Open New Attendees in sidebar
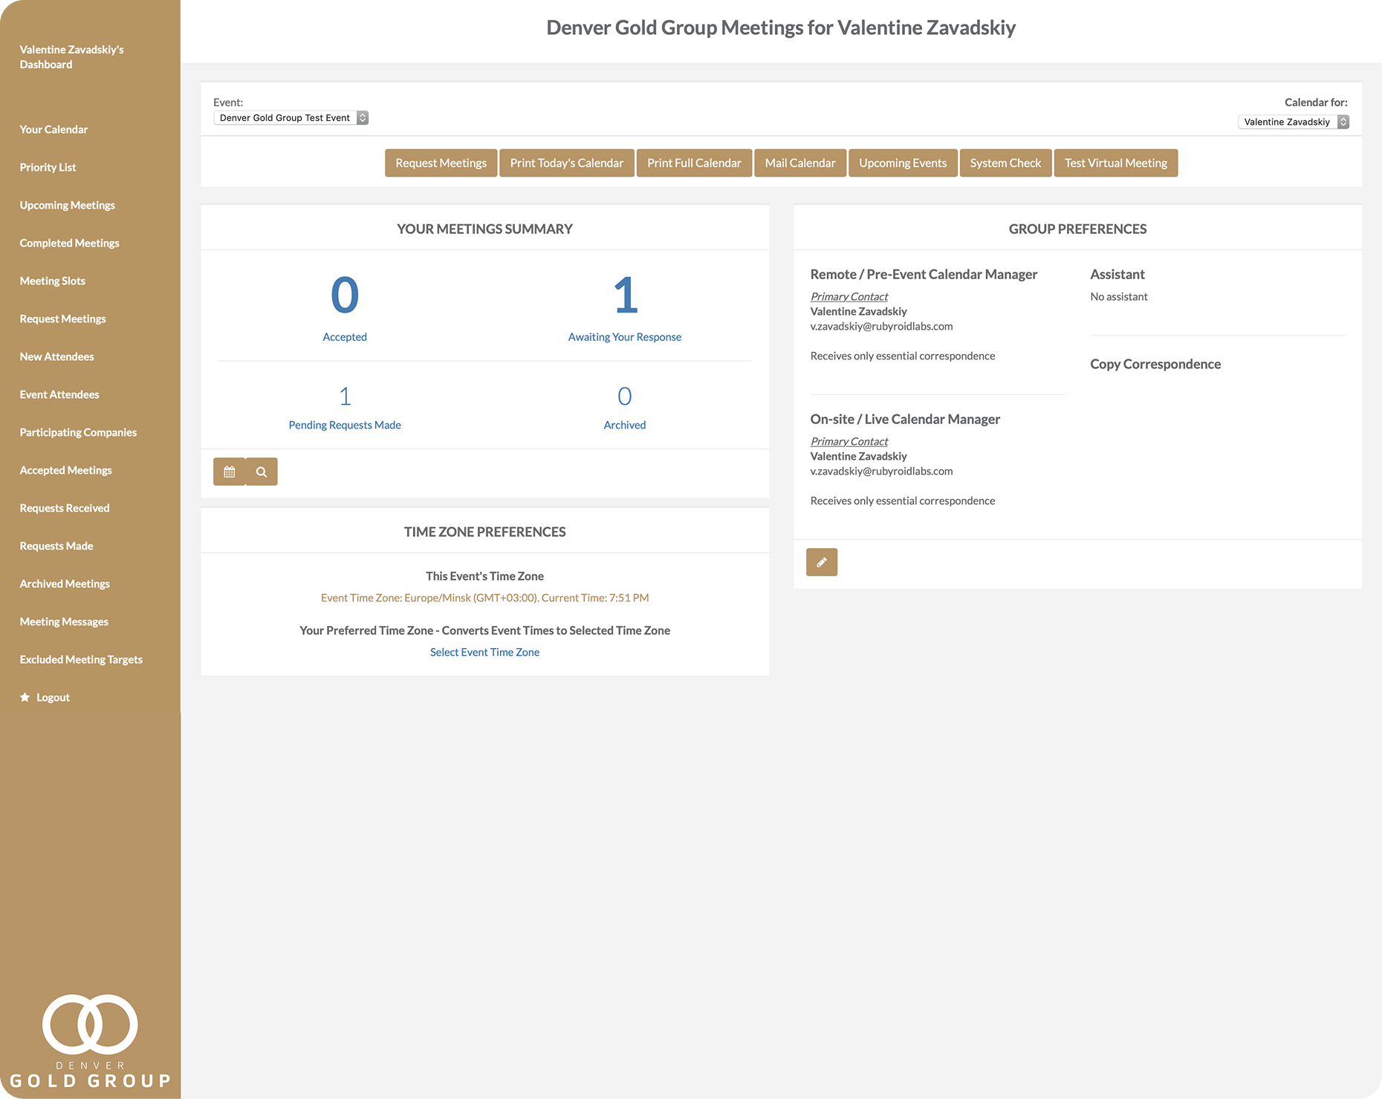1382x1099 pixels. coord(56,356)
